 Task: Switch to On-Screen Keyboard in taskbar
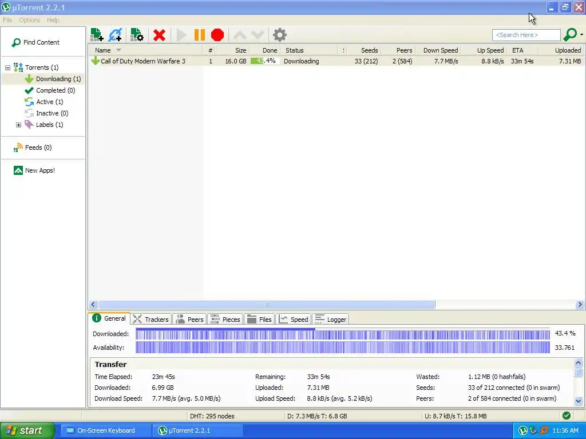point(106,430)
